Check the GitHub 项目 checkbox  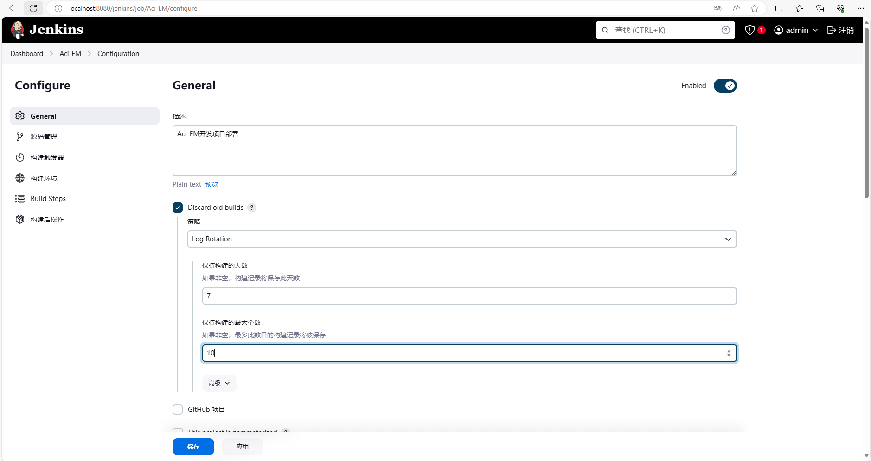[x=178, y=410]
